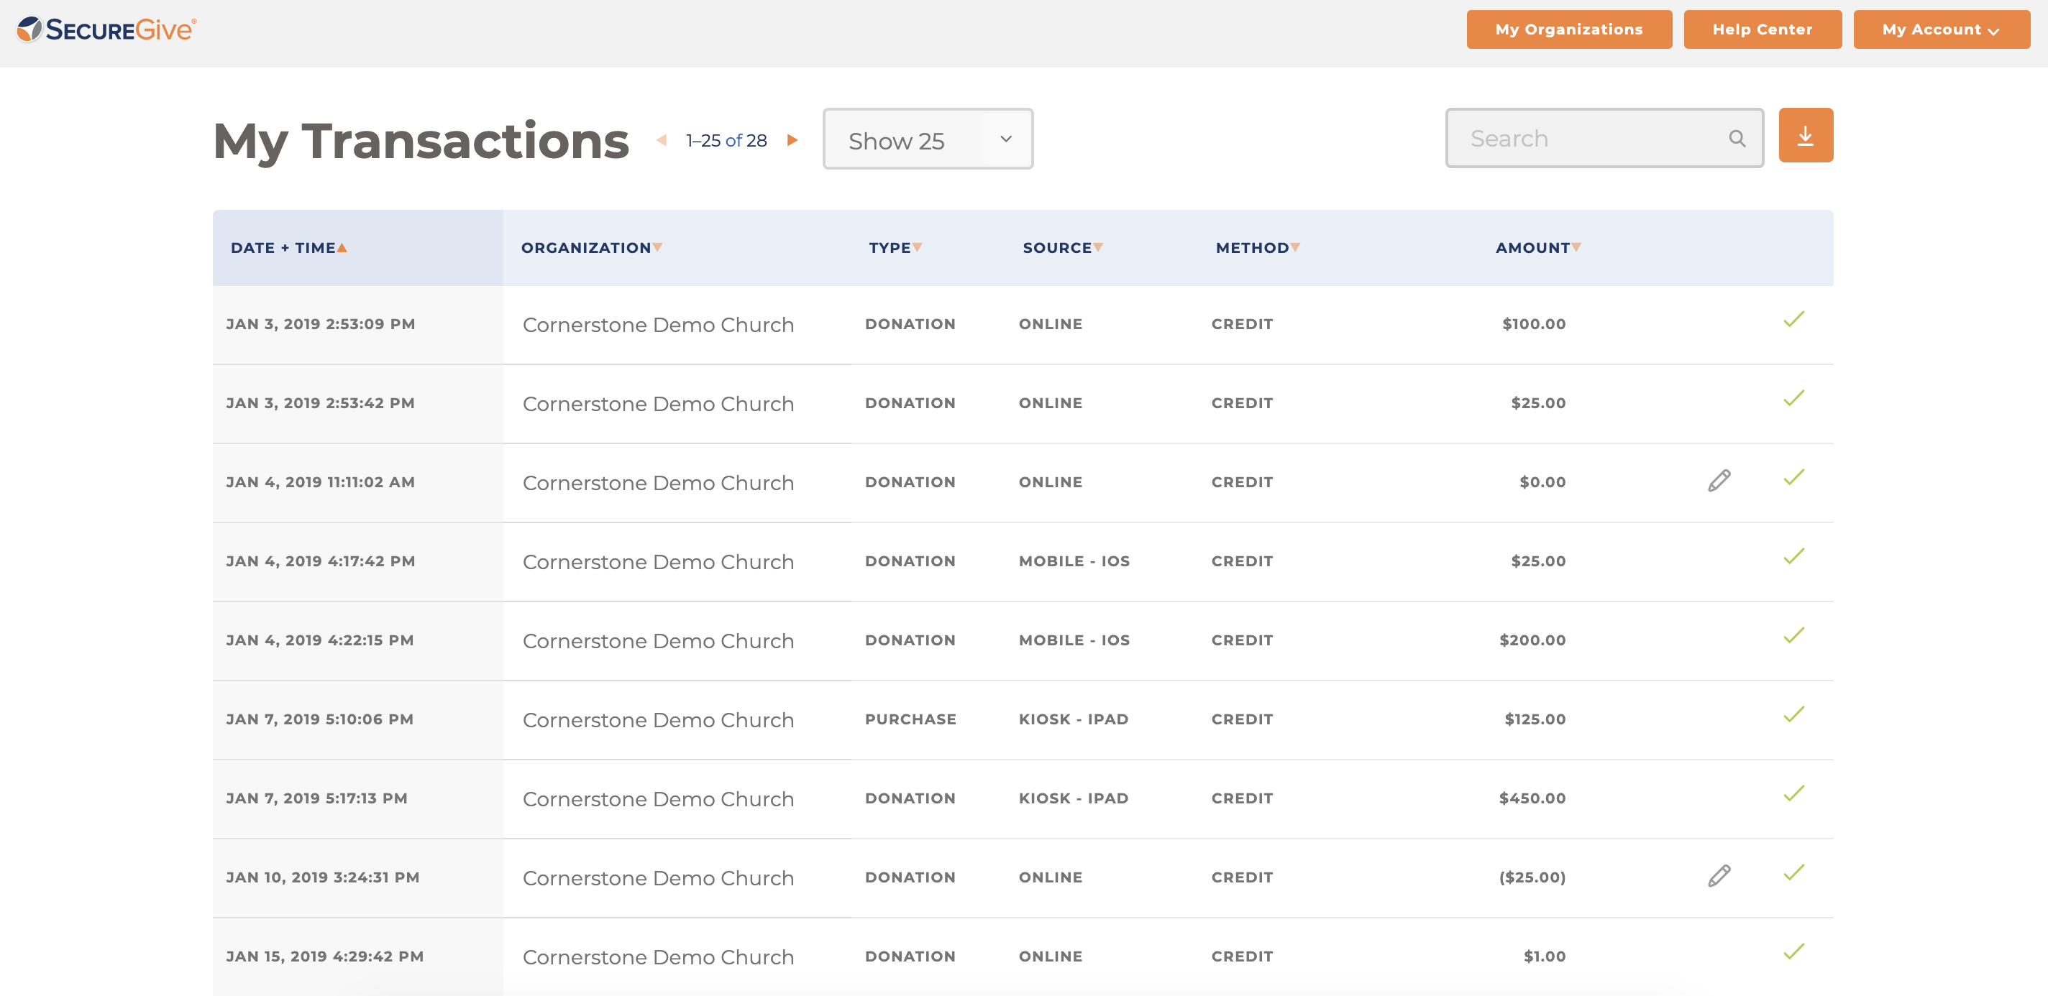This screenshot has height=996, width=2048.
Task: Select JAN 7, 2019 5:10:06 PM date
Action: click(x=319, y=719)
